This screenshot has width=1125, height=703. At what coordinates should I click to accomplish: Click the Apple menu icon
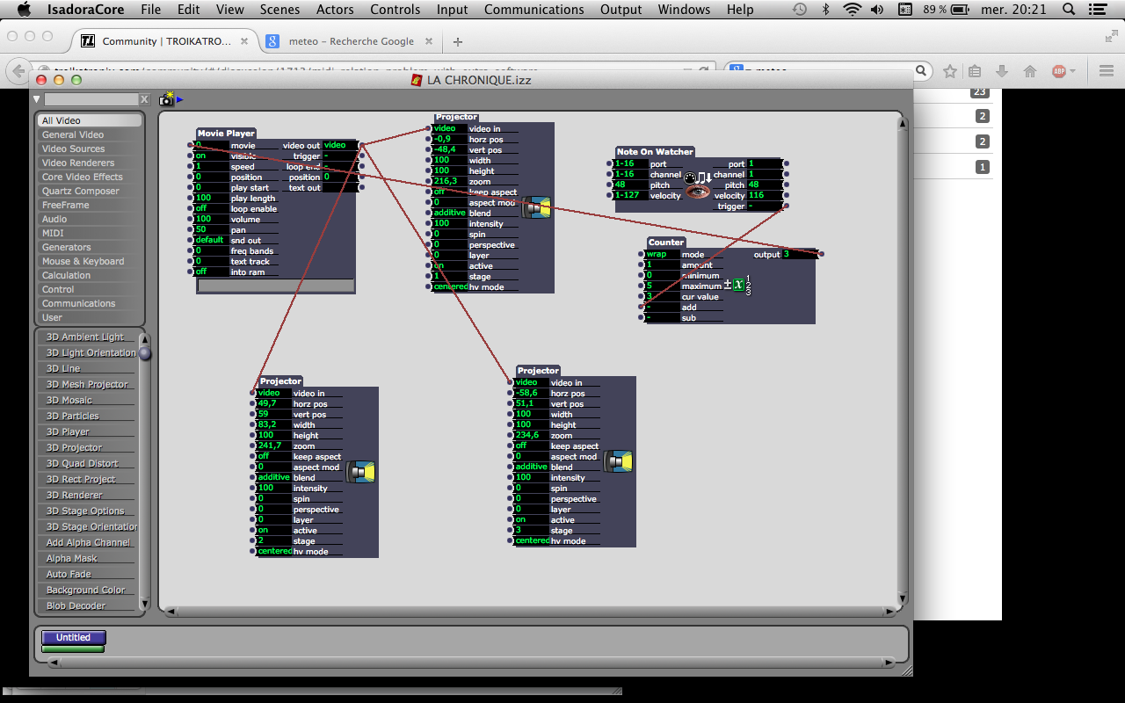(24, 10)
